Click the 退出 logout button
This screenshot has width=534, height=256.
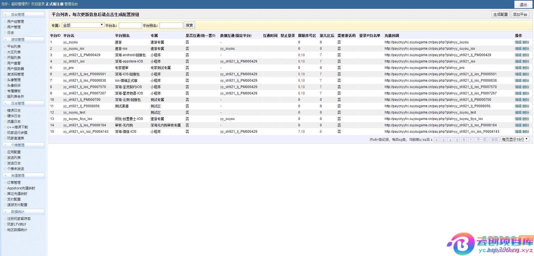point(523,4)
